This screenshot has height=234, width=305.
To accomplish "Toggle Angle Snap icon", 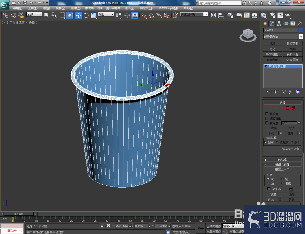I will tap(151, 15).
